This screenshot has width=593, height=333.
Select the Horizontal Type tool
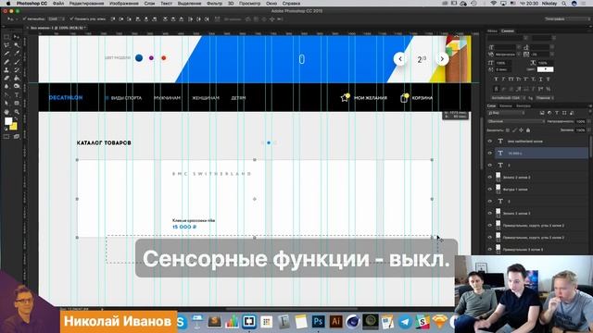[x=17, y=94]
